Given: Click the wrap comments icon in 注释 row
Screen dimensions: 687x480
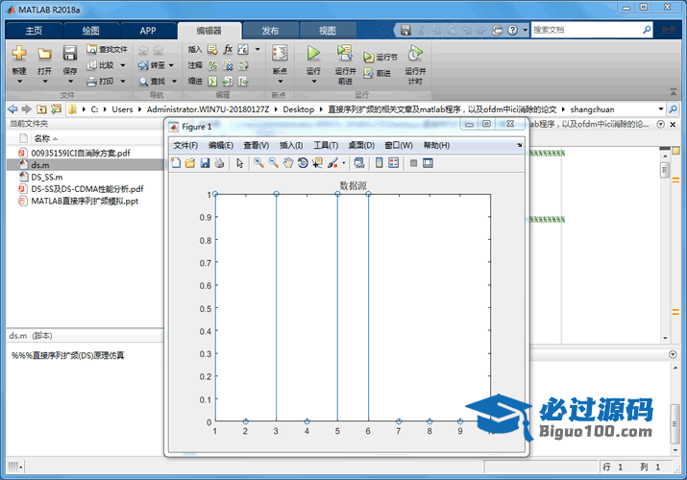Looking at the screenshot, I should pyautogui.click(x=243, y=65).
